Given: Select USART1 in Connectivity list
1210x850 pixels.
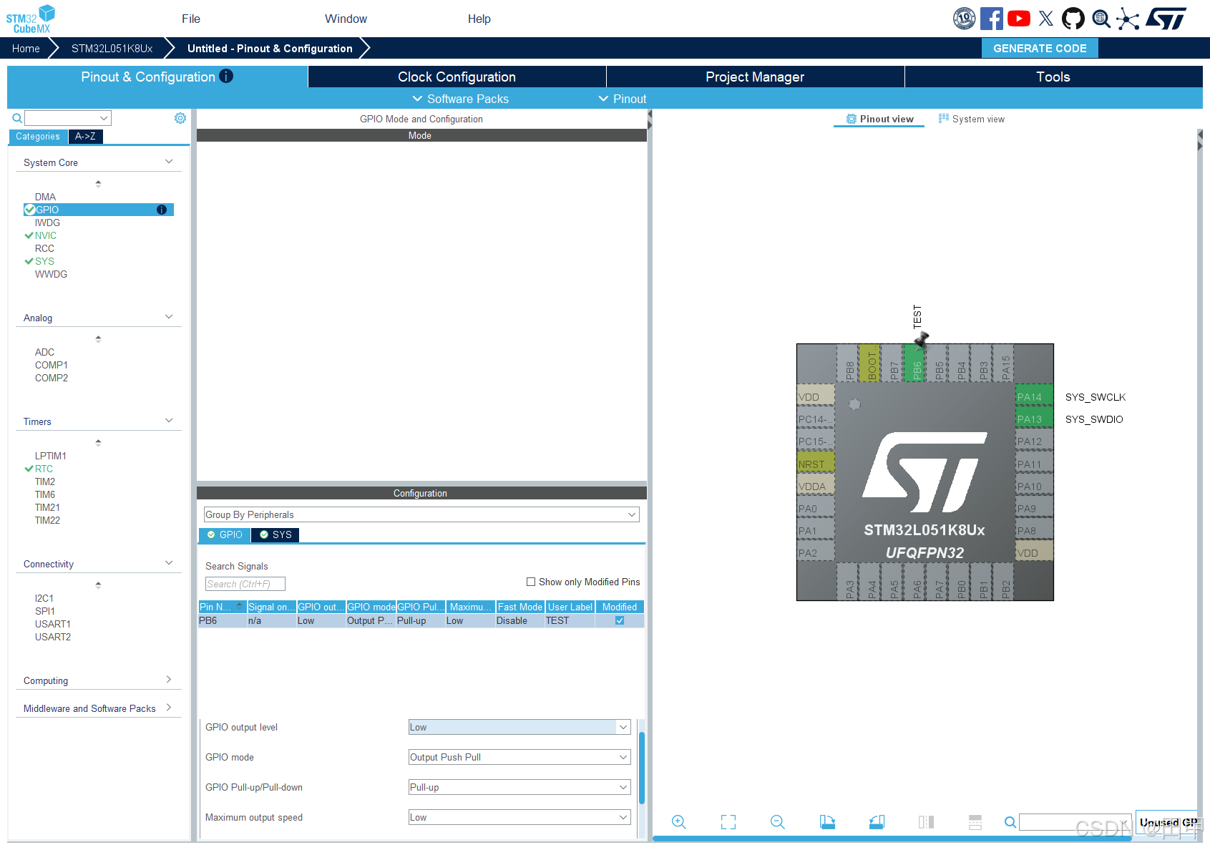Looking at the screenshot, I should 53,624.
